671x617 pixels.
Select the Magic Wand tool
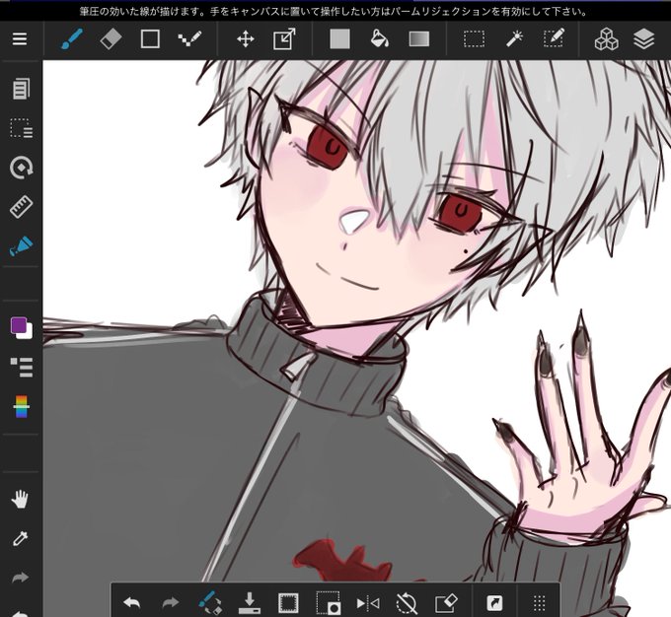pos(514,38)
